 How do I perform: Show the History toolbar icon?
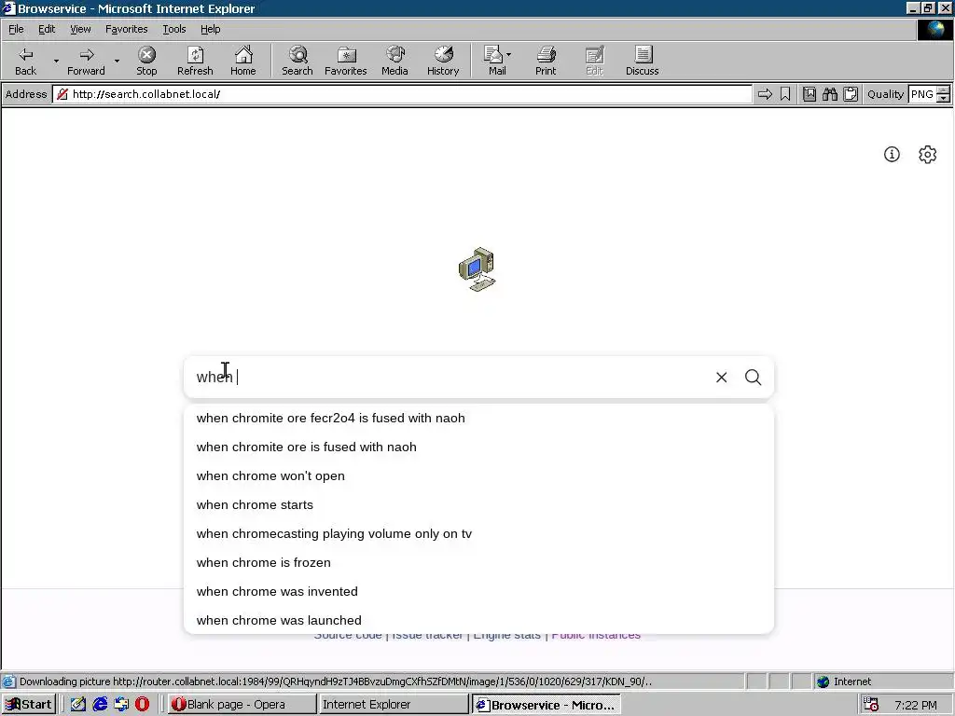443,61
